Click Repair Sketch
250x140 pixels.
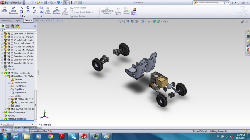click(118, 12)
